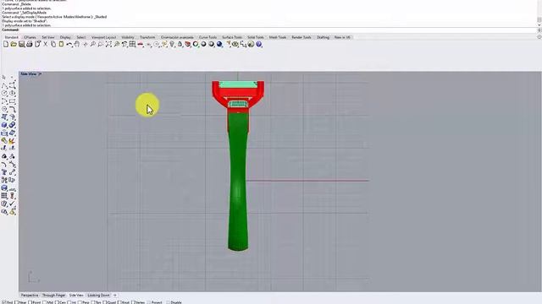Select the Zoom Window magnifier icon
The width and height of the screenshot is (542, 304).
click(101, 44)
